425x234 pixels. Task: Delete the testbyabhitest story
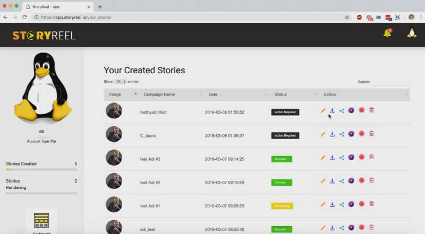371,110
